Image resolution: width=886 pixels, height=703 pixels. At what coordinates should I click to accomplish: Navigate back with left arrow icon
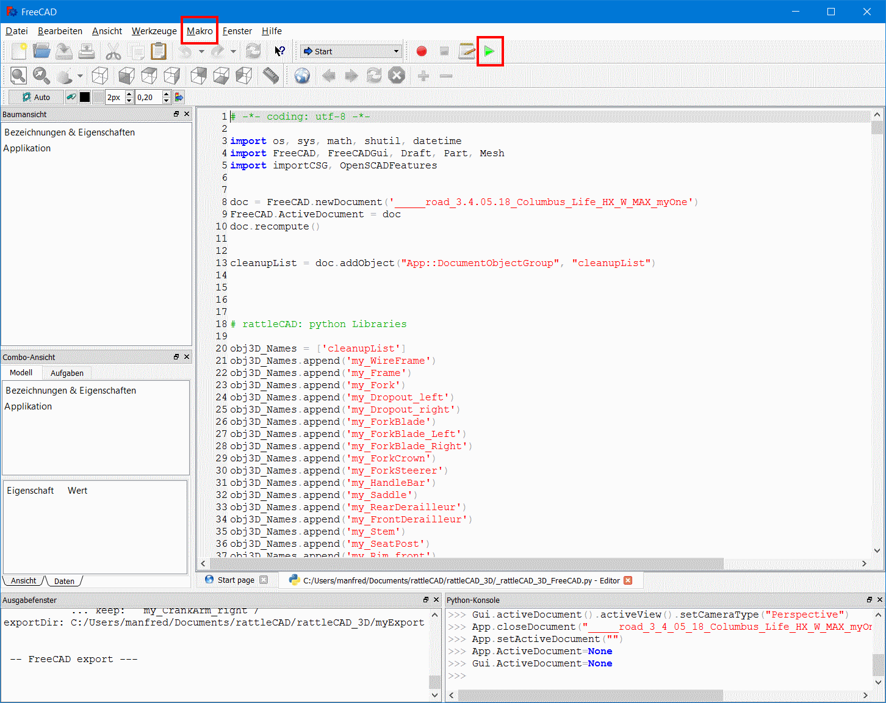click(x=329, y=76)
